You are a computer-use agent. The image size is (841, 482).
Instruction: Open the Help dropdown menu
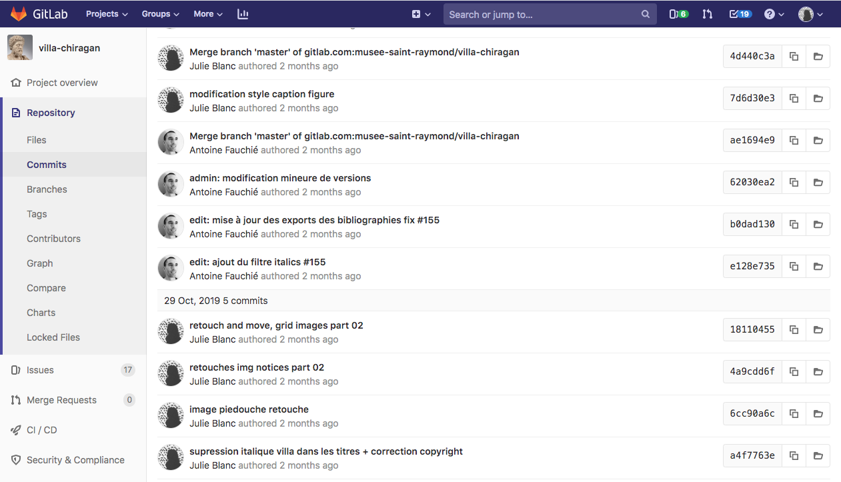[774, 14]
